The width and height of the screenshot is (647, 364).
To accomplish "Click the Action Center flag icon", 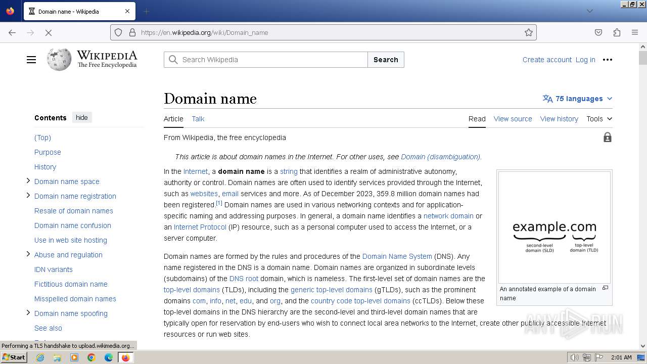I will (x=599, y=357).
